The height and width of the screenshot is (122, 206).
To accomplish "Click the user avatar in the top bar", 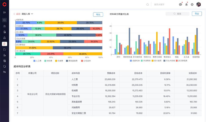I will click(199, 4).
